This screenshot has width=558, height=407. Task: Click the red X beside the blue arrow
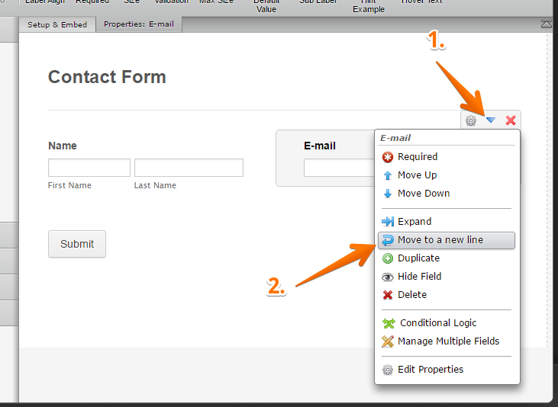(x=511, y=120)
